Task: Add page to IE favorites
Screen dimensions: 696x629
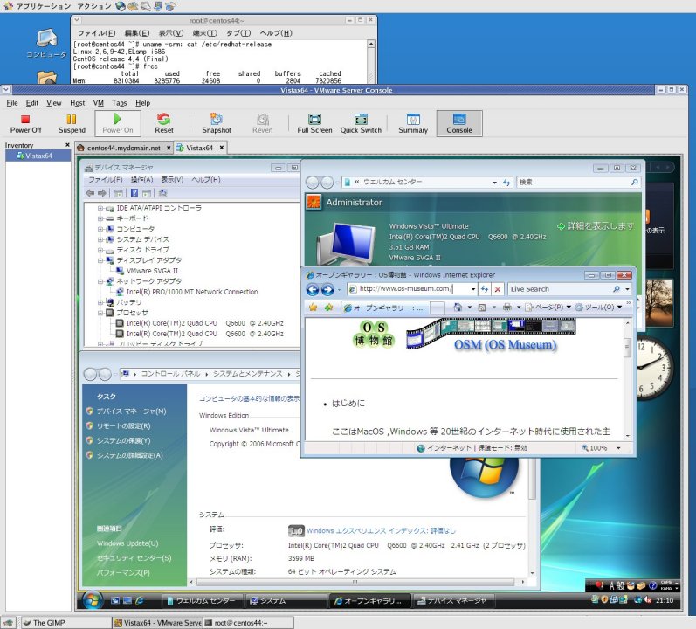Action: click(x=328, y=308)
